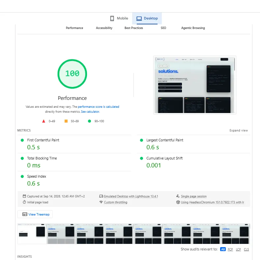
Task: Open the last filmstrip frame thumbnail
Action: (236, 234)
